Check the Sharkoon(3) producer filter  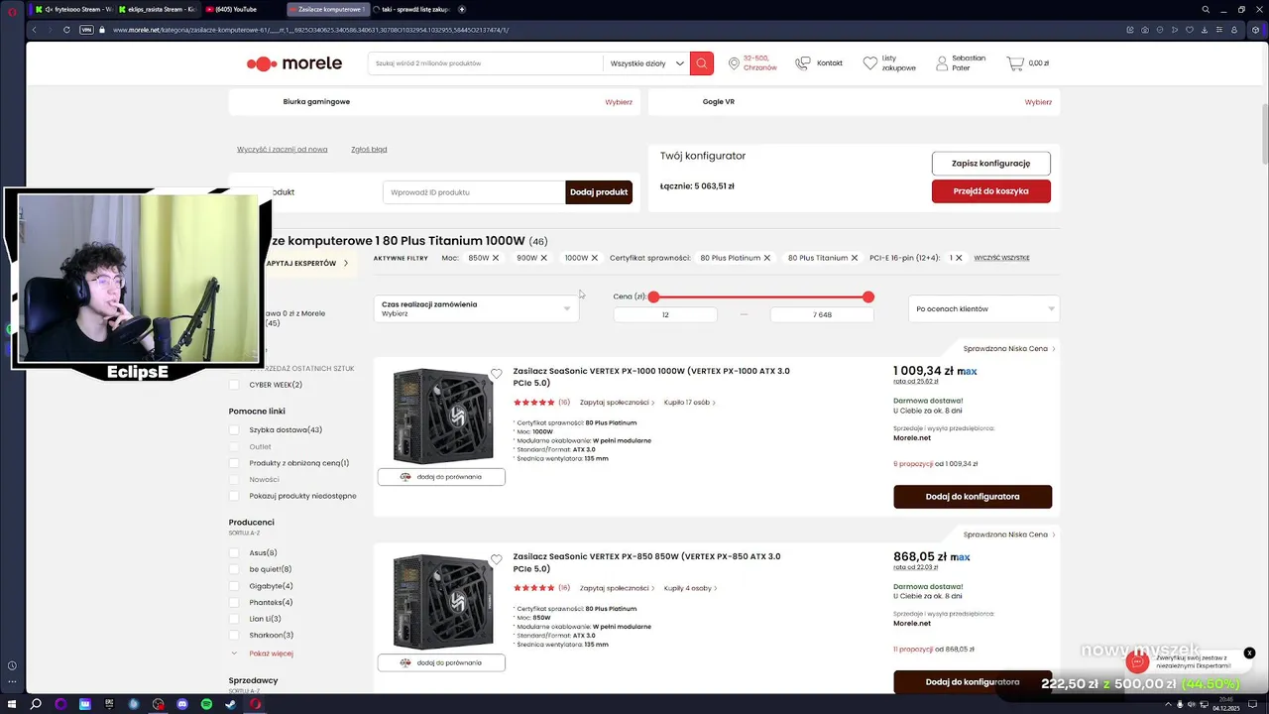[x=234, y=635]
